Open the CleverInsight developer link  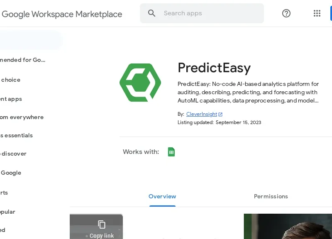[x=201, y=114]
